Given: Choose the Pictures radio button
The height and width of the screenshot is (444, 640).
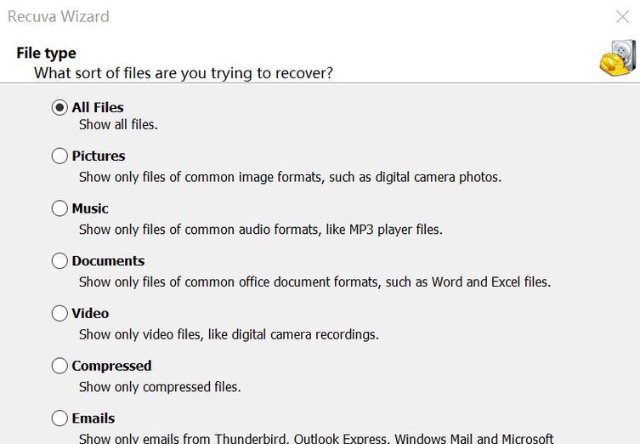Looking at the screenshot, I should tap(59, 156).
